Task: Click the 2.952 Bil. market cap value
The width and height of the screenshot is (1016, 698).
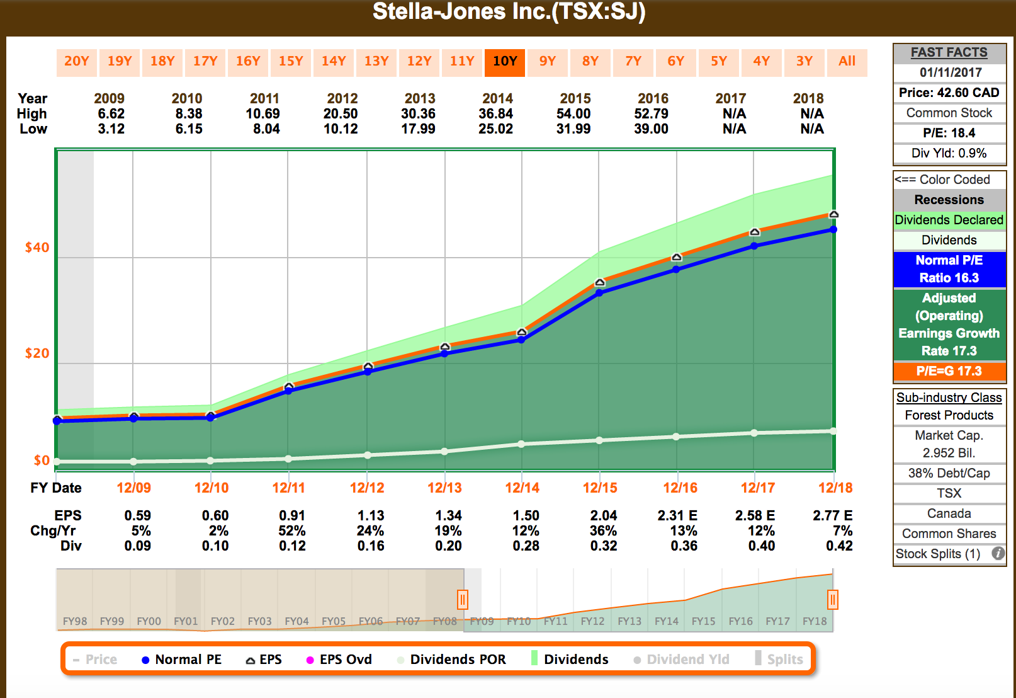Action: pyautogui.click(x=949, y=453)
